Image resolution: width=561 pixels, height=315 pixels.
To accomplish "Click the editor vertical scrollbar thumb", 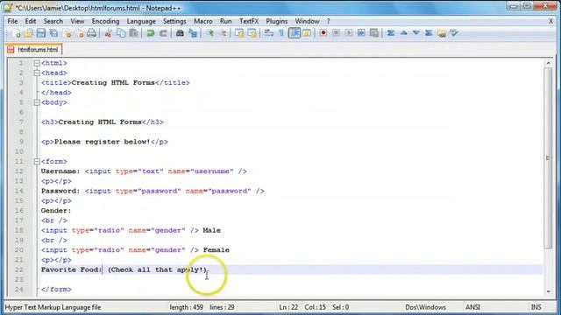I will coord(548,158).
